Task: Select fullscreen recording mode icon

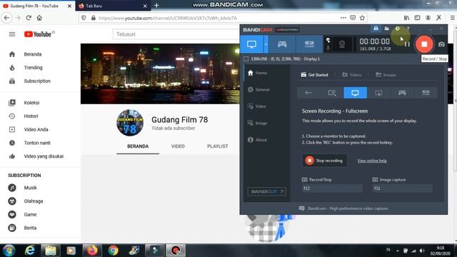Action: pos(355,93)
